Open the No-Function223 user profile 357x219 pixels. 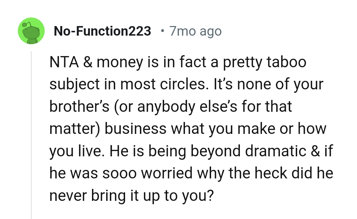(102, 31)
